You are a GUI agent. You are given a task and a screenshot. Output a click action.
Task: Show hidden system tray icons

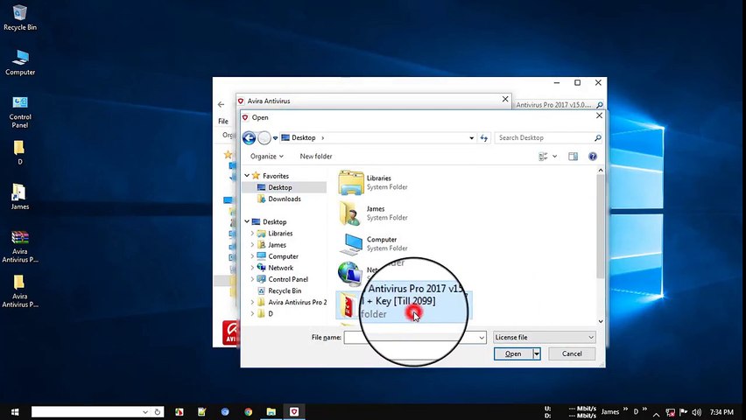click(656, 413)
